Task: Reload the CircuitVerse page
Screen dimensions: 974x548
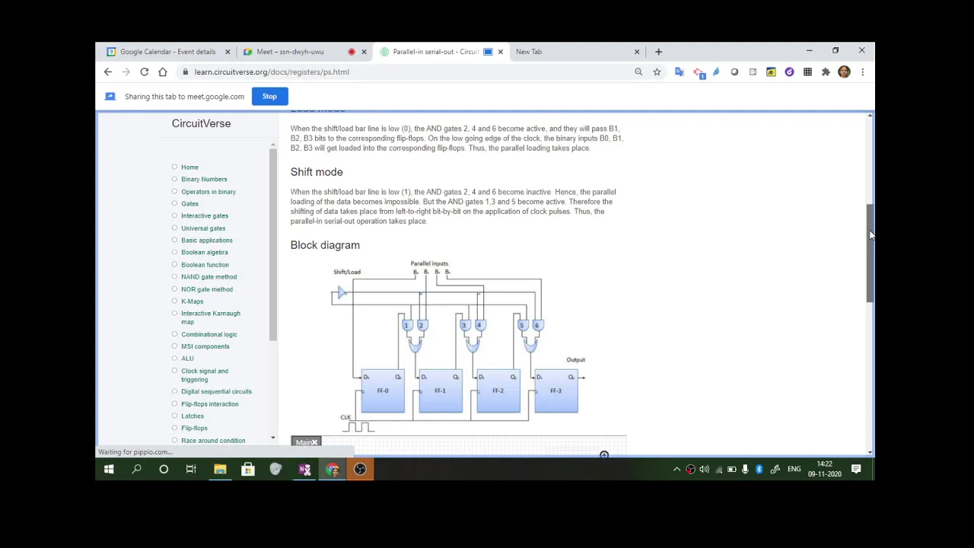Action: pyautogui.click(x=144, y=72)
